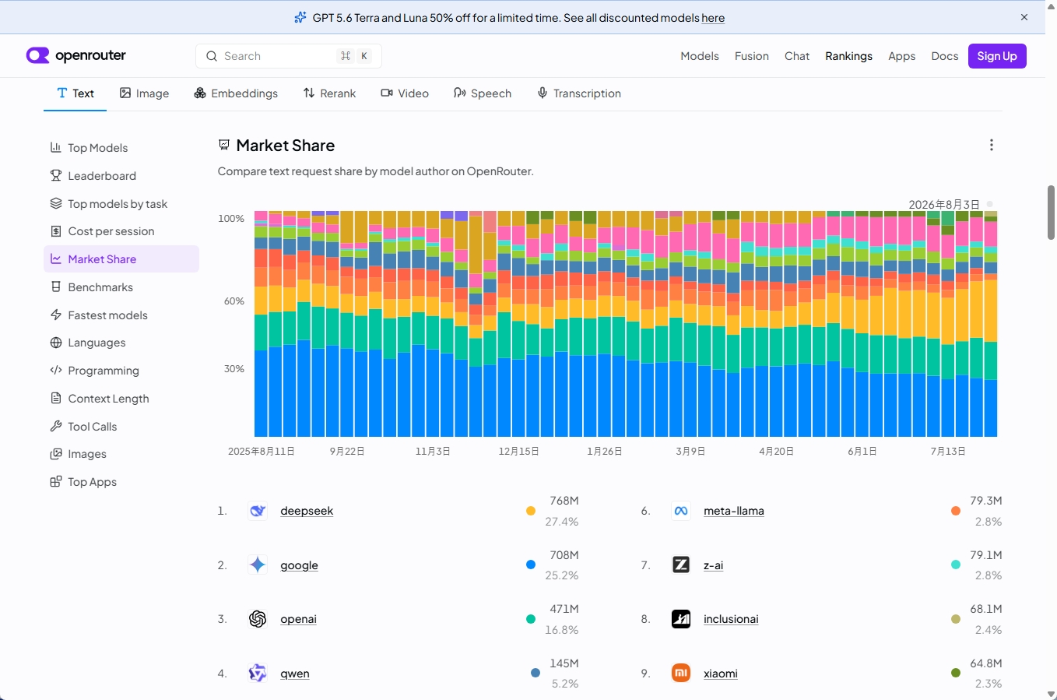1057x700 pixels.
Task: Open the google author link
Action: 300,565
